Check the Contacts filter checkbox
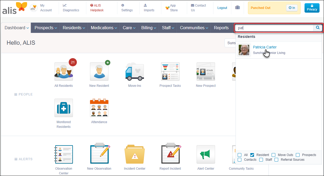 (240, 160)
